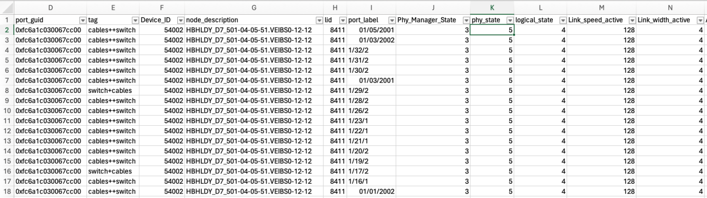
Task: Select the column K header
Action: [492, 7]
